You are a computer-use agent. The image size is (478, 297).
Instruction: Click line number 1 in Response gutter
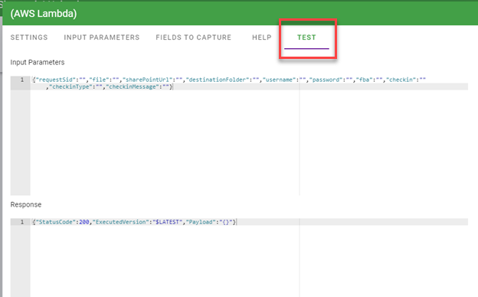tap(22, 222)
